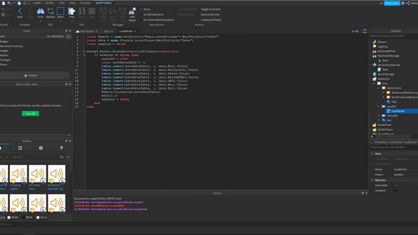Select the menuFrame item
Viewport: 418px width, 235px height.
click(394, 88)
